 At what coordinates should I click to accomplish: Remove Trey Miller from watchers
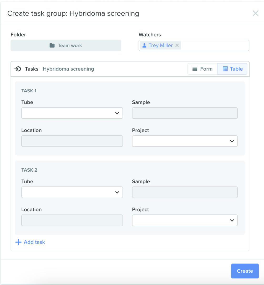(177, 45)
